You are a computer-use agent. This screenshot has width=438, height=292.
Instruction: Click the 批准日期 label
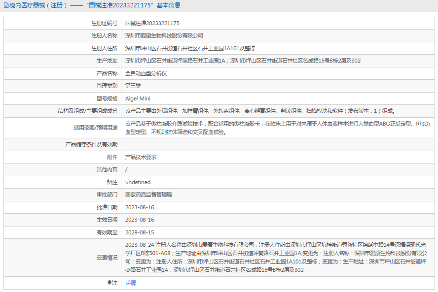point(107,207)
